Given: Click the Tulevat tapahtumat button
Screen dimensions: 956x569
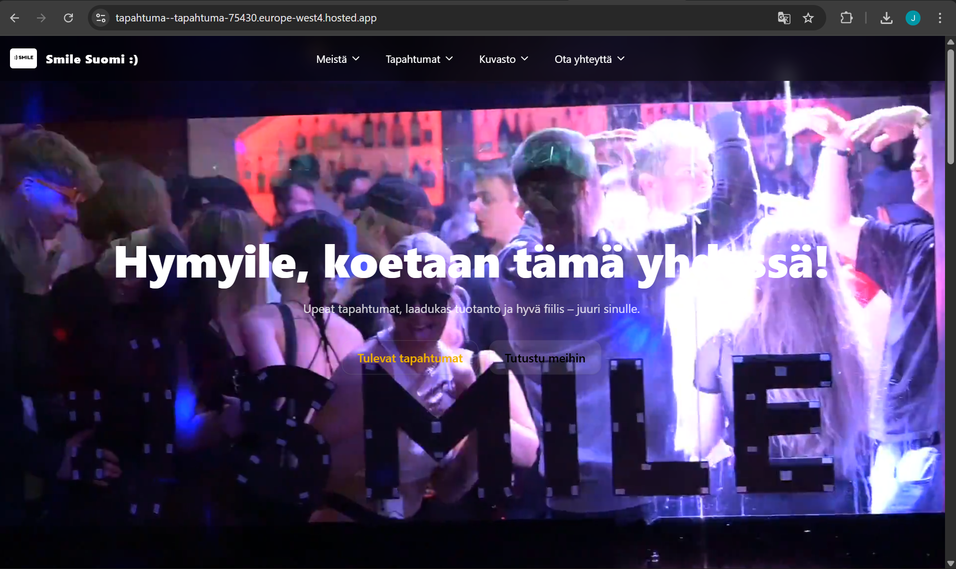Looking at the screenshot, I should point(410,358).
